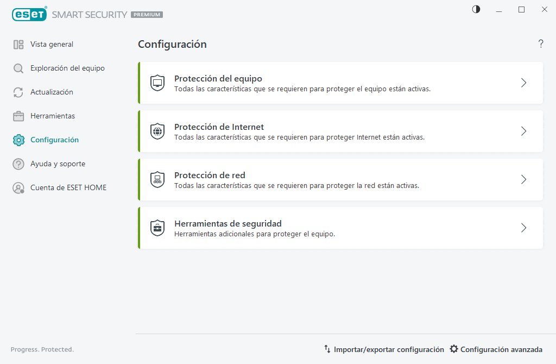Open Herramientas via its toolbox icon

coord(17,116)
